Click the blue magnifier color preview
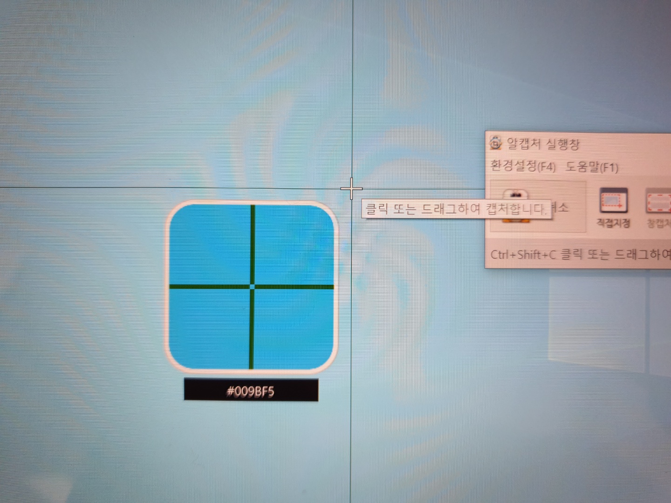The height and width of the screenshot is (503, 671). click(x=252, y=286)
